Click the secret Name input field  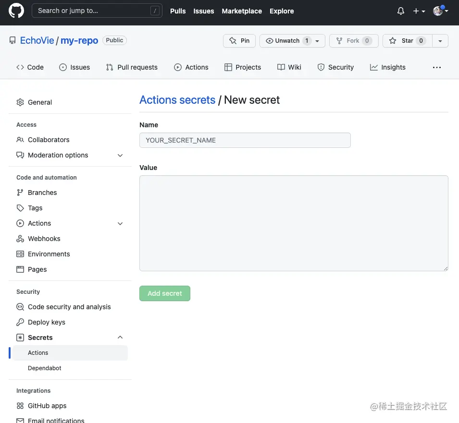(245, 140)
